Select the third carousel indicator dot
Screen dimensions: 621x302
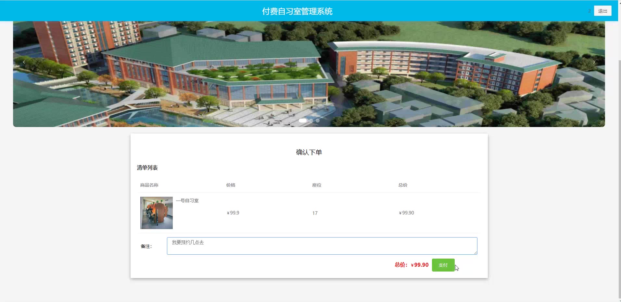[x=318, y=121]
